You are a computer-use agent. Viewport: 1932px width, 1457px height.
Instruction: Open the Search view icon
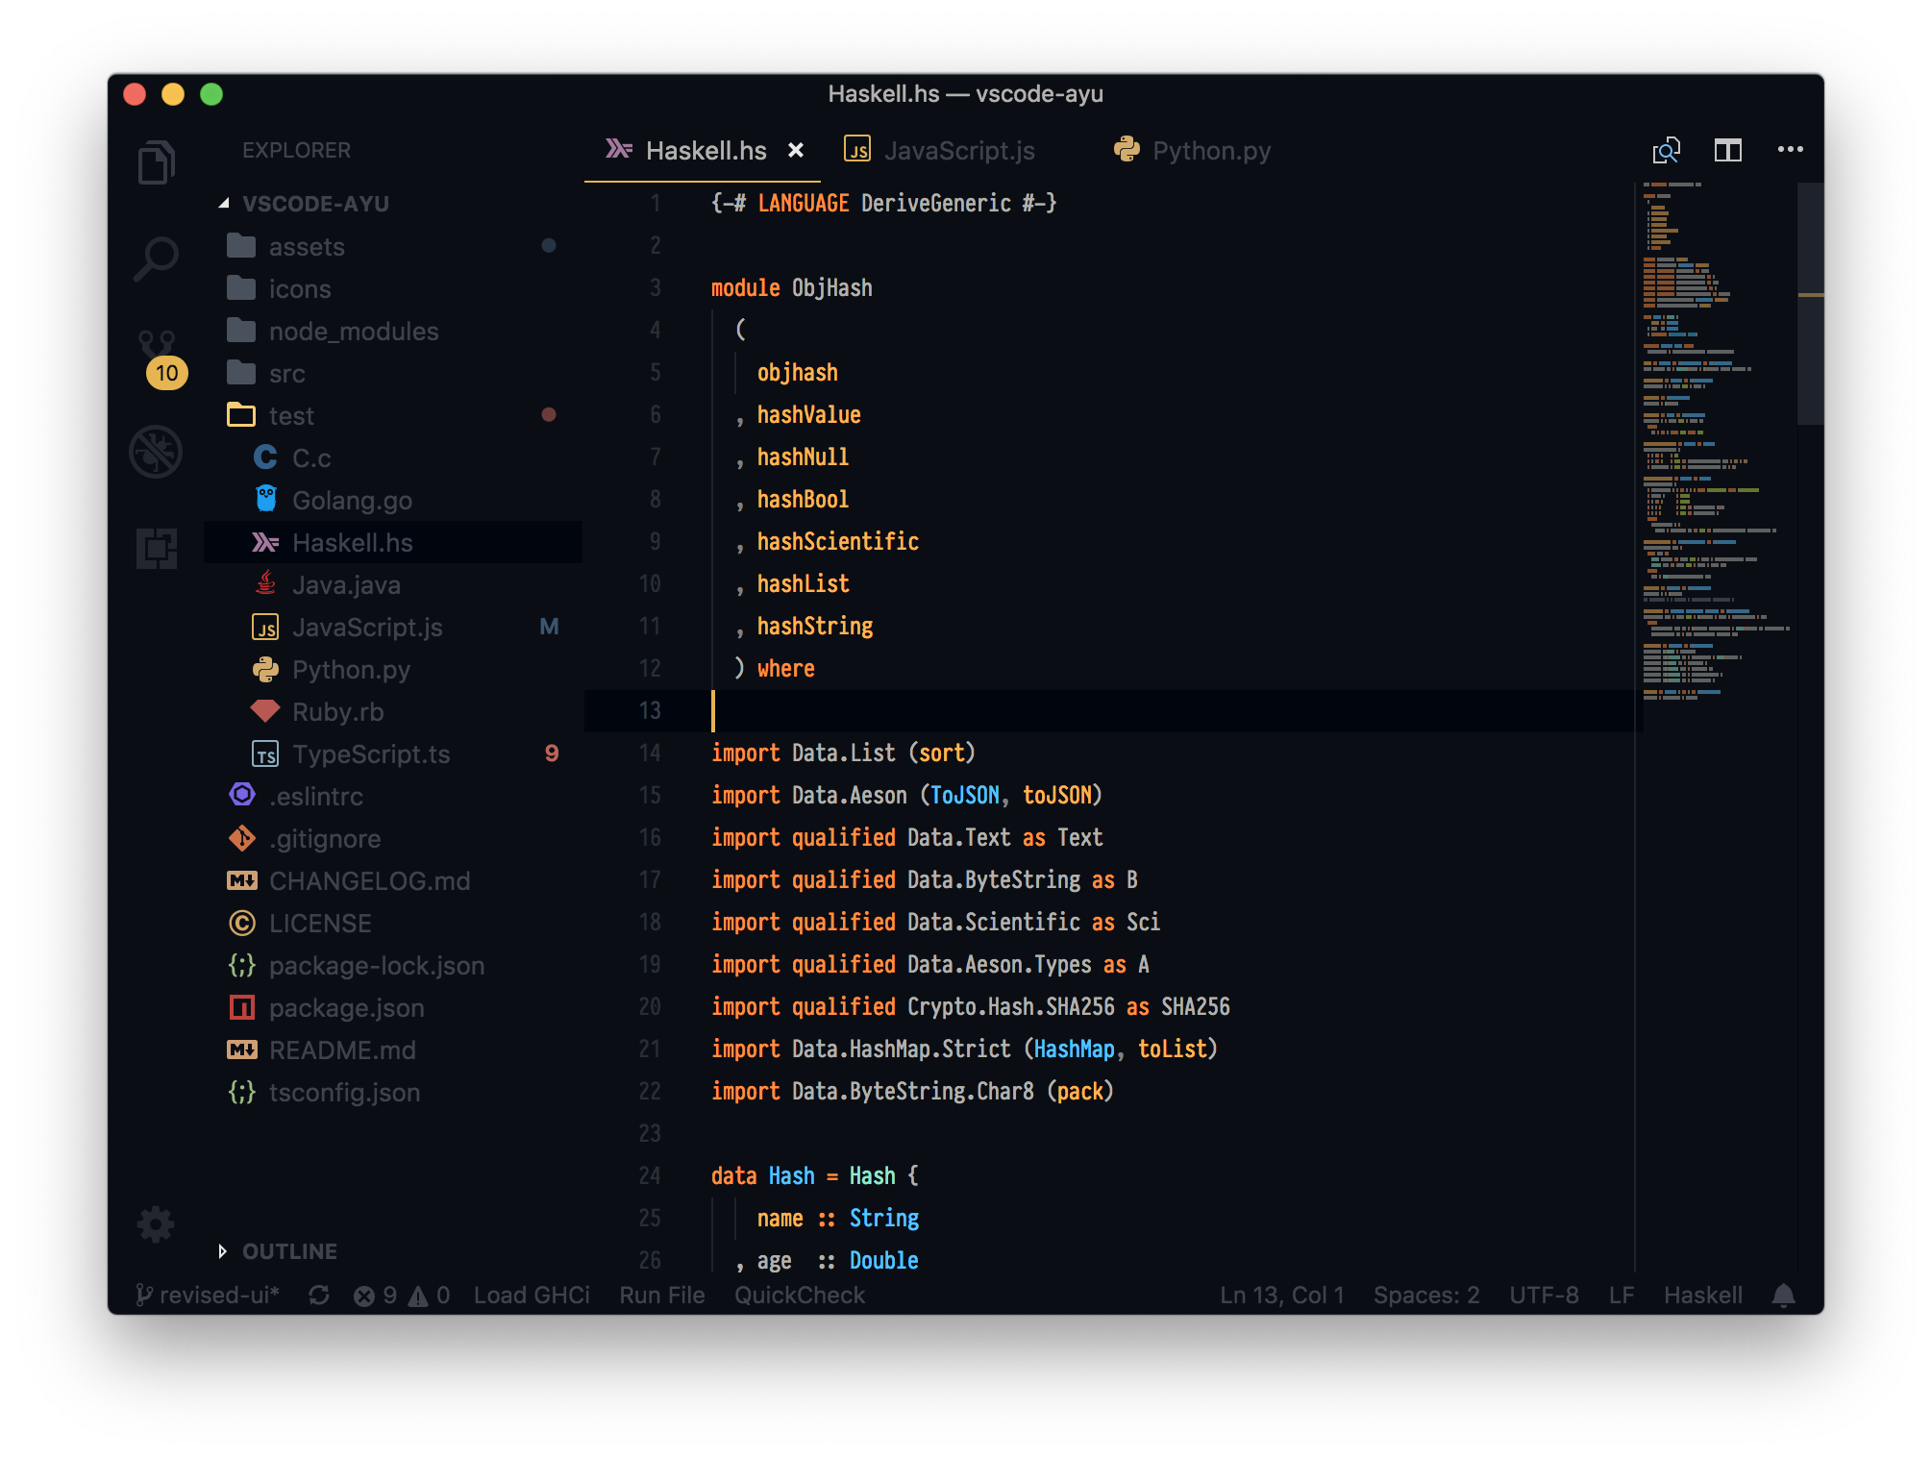coord(156,258)
